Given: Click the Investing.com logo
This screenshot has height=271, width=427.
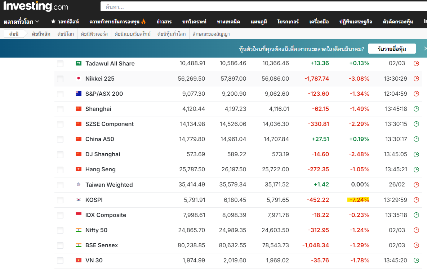Looking at the screenshot, I should click(35, 6).
